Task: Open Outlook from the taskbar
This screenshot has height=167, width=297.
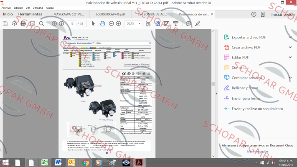Action: (71, 163)
